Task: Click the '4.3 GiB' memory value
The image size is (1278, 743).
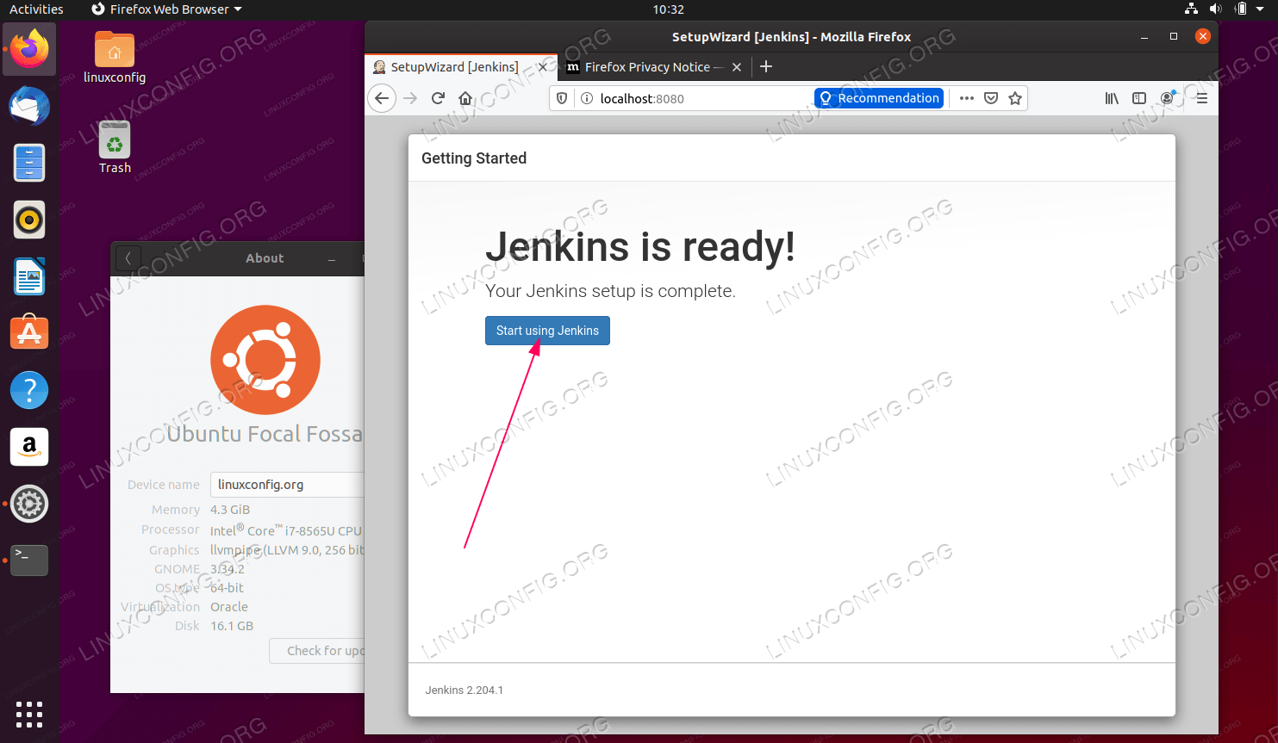Action: coord(230,510)
